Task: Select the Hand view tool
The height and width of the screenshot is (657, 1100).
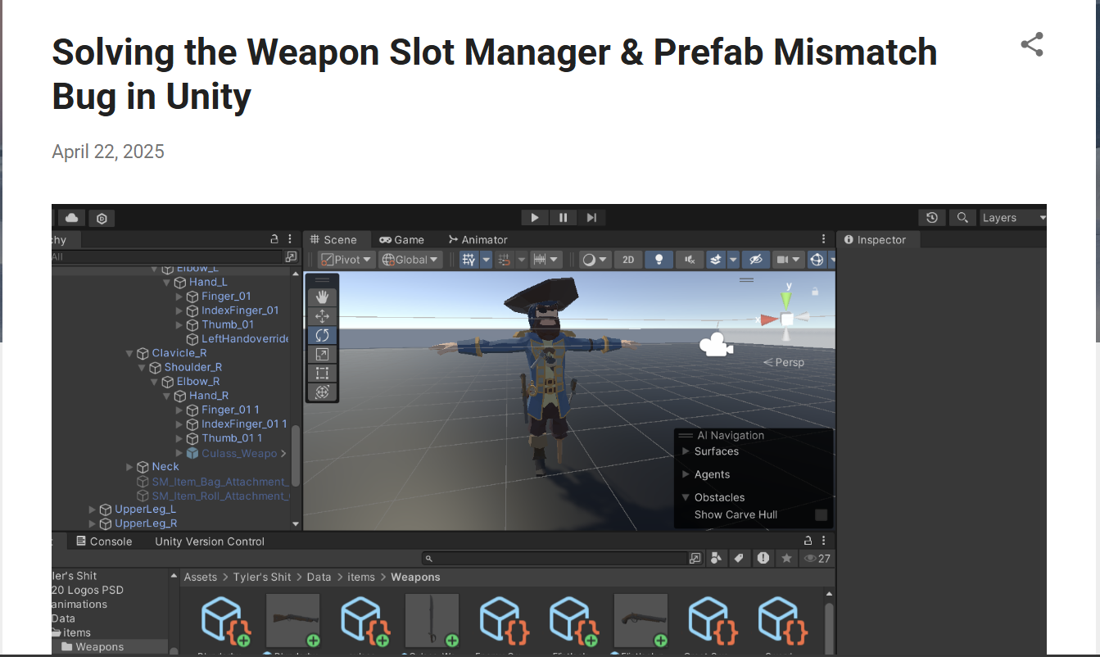Action: (322, 297)
